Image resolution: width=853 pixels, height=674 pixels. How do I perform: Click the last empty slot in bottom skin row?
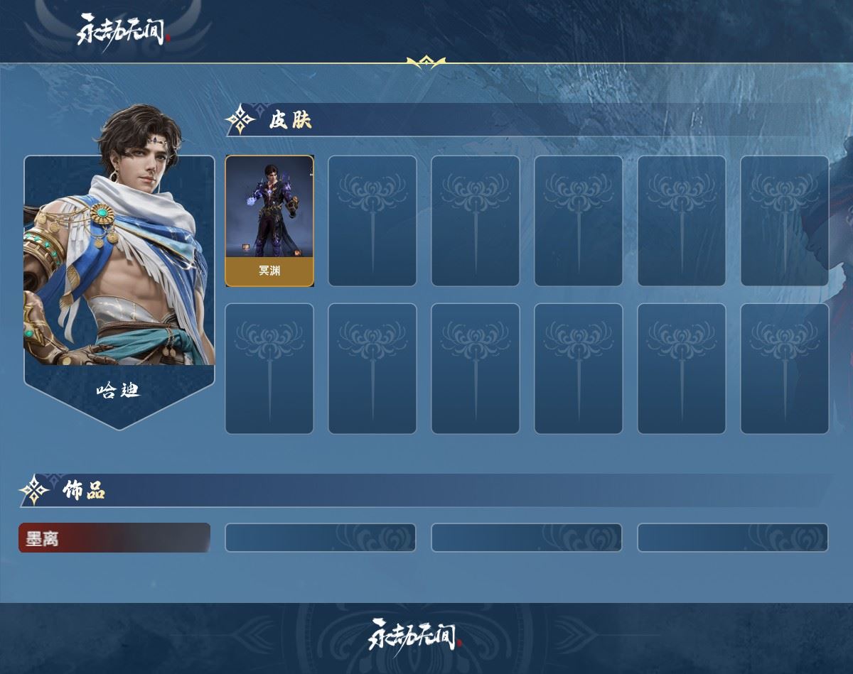click(x=785, y=369)
